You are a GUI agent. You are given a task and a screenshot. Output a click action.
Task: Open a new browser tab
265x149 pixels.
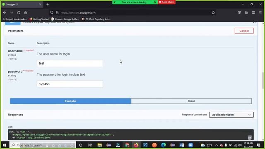[48, 5]
